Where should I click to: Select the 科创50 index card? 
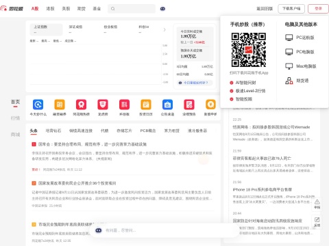(149, 29)
